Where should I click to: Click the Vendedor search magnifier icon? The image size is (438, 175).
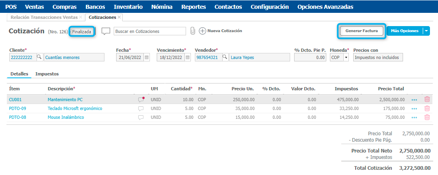(225, 57)
